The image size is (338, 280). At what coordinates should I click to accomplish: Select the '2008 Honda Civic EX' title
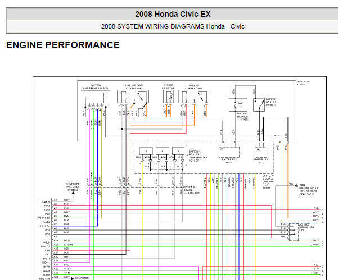tap(173, 14)
